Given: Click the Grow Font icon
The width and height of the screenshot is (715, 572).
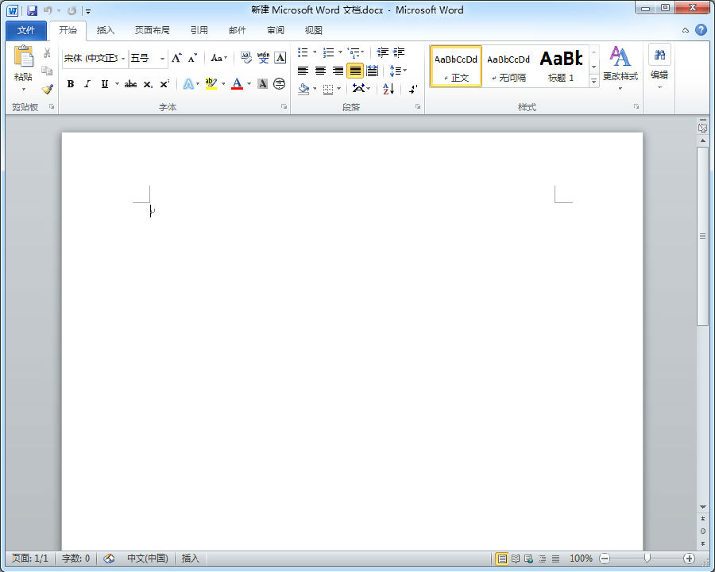Looking at the screenshot, I should [176, 58].
